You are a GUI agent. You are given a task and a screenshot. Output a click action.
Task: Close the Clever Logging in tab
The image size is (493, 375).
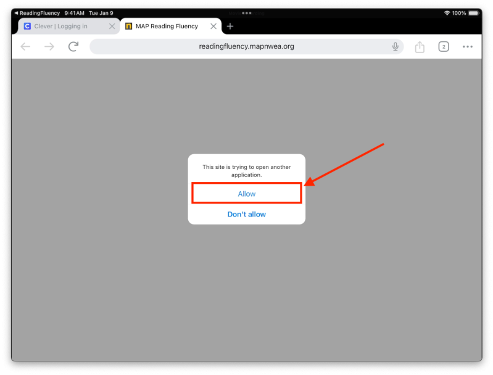click(112, 27)
